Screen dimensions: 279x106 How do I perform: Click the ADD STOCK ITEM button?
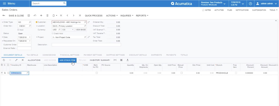(x=67, y=60)
